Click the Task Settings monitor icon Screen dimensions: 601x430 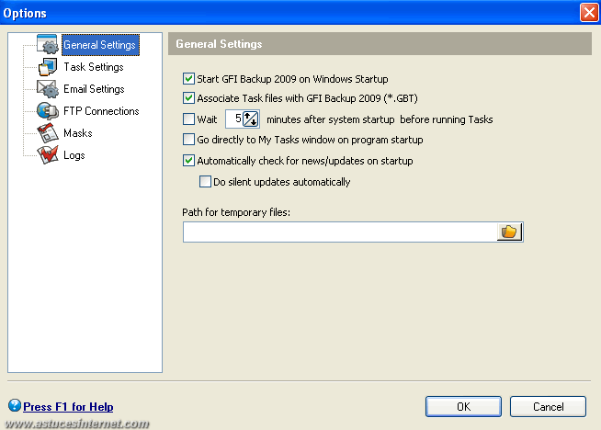point(48,67)
